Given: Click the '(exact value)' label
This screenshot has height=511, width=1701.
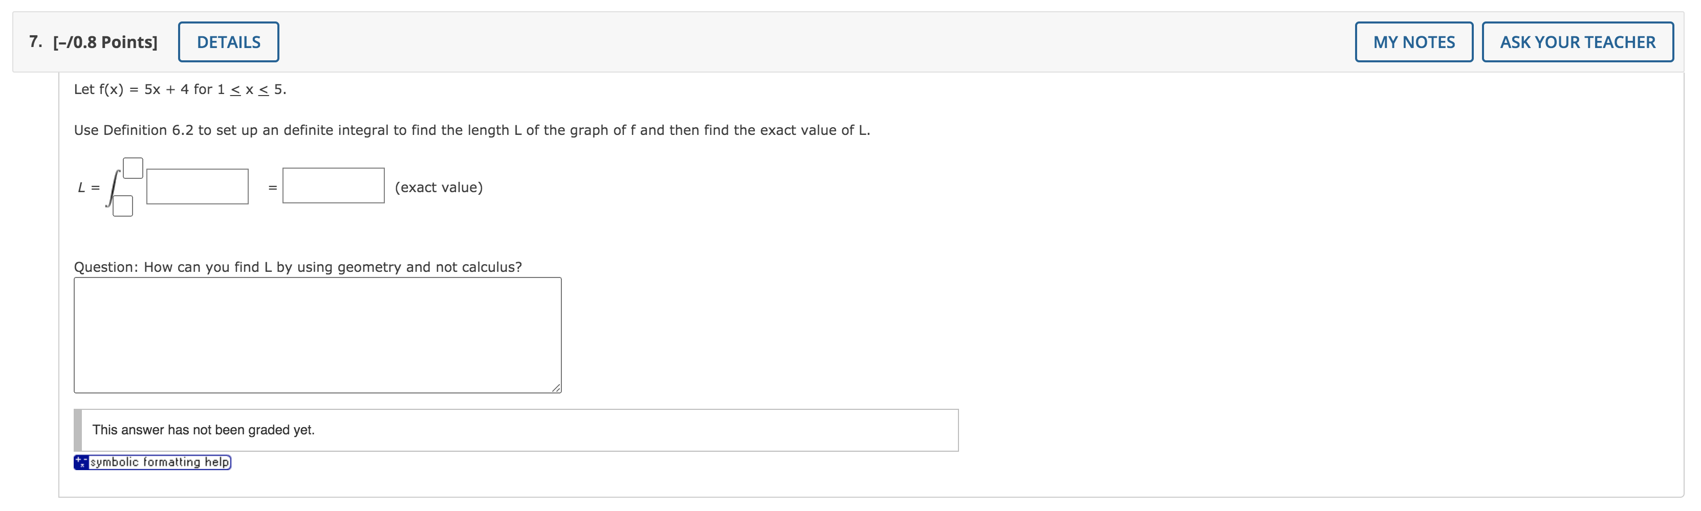Looking at the screenshot, I should (438, 187).
